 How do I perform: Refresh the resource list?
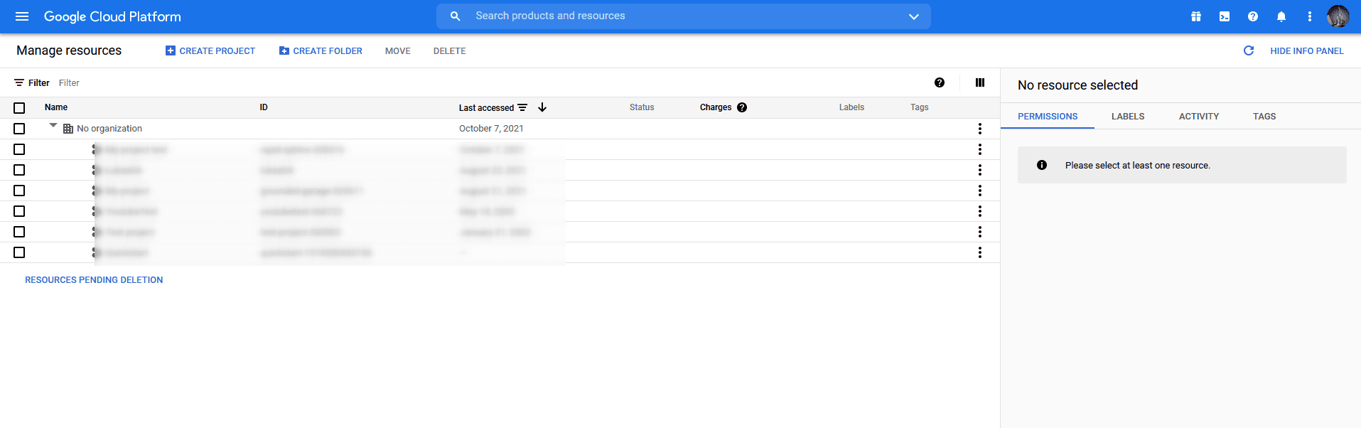pyautogui.click(x=1249, y=51)
